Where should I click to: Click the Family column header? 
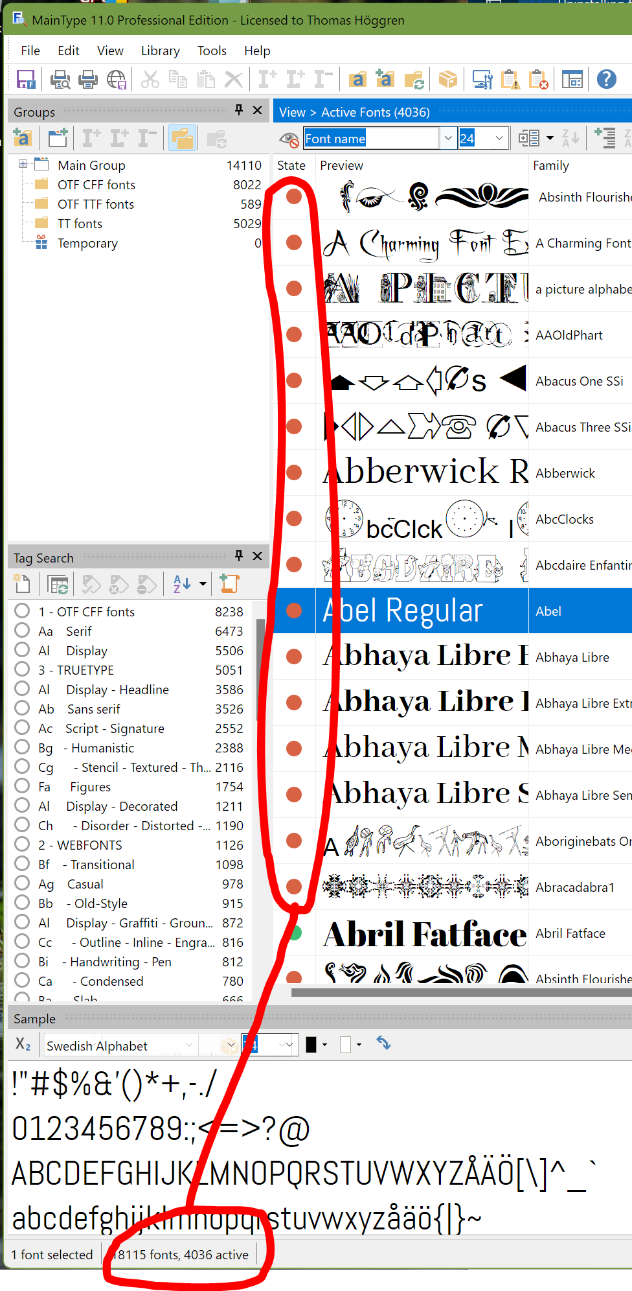click(551, 165)
